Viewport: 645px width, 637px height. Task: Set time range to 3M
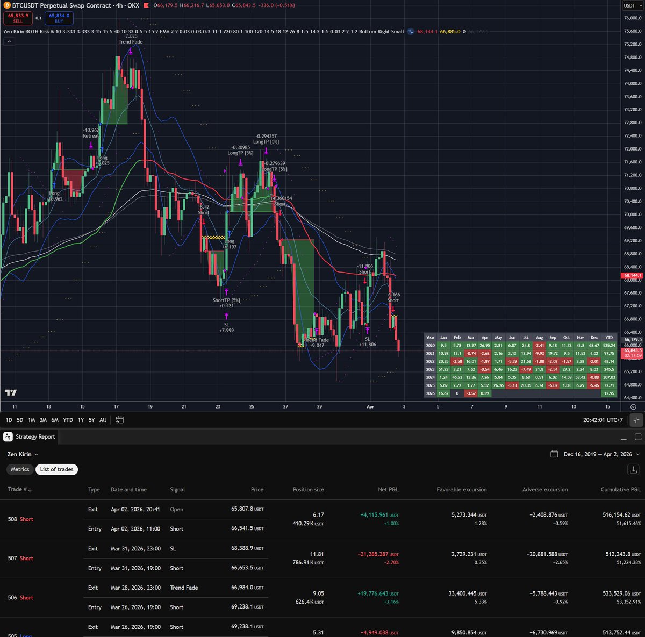(x=43, y=420)
